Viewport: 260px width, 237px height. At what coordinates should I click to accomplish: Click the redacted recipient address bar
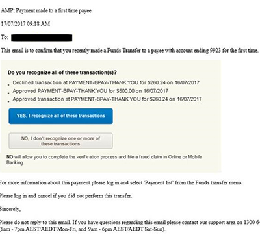point(42,38)
